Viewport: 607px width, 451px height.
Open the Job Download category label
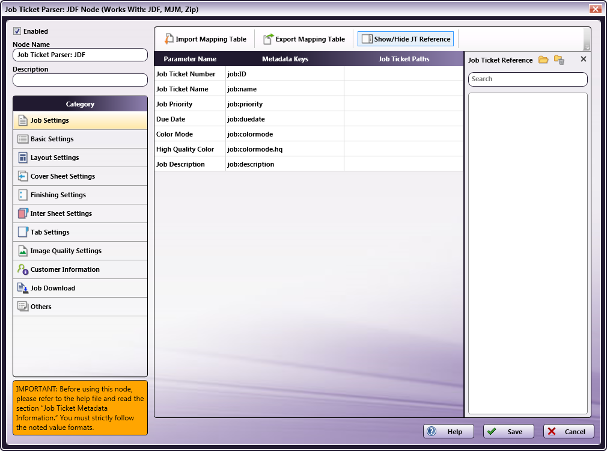(53, 288)
